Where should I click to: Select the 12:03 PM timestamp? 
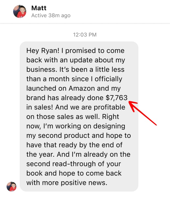click(85, 35)
